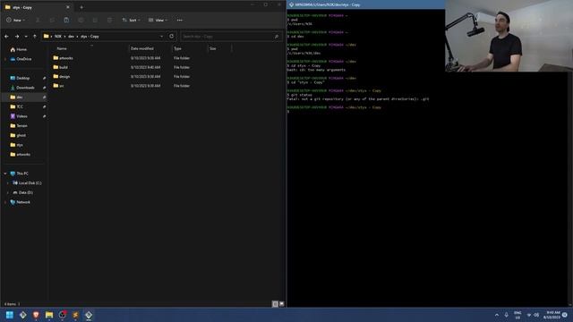
Task: Expand the address bar history dropdown
Action: [161, 37]
